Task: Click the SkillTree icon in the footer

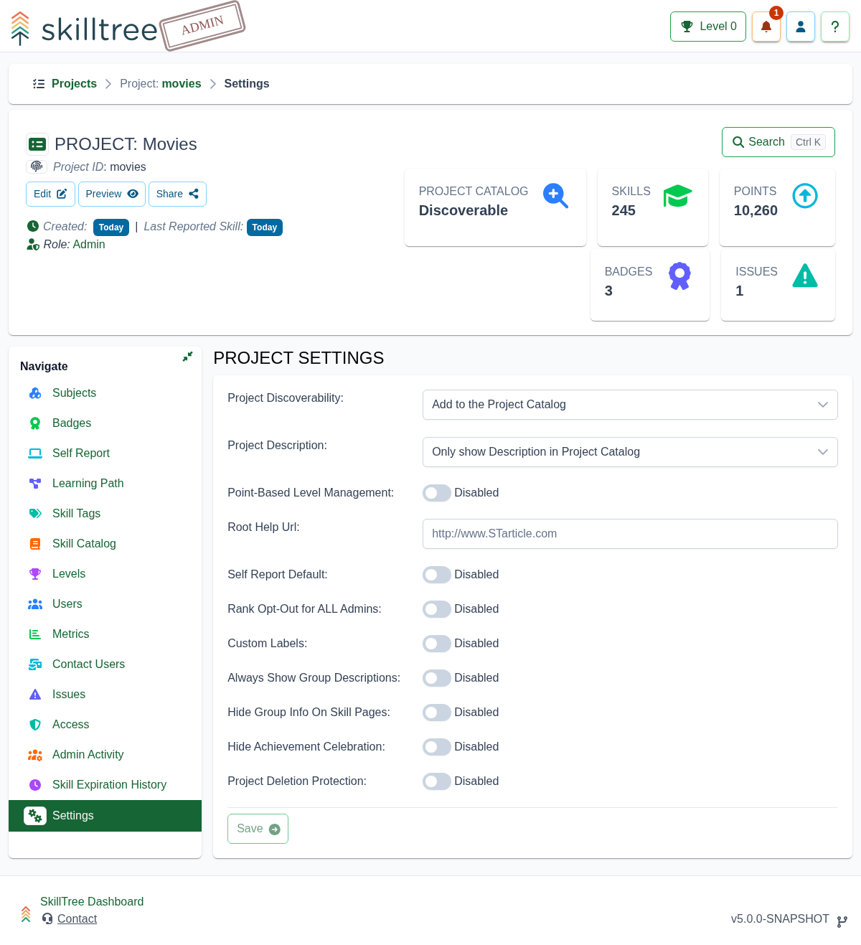Action: coord(26,913)
